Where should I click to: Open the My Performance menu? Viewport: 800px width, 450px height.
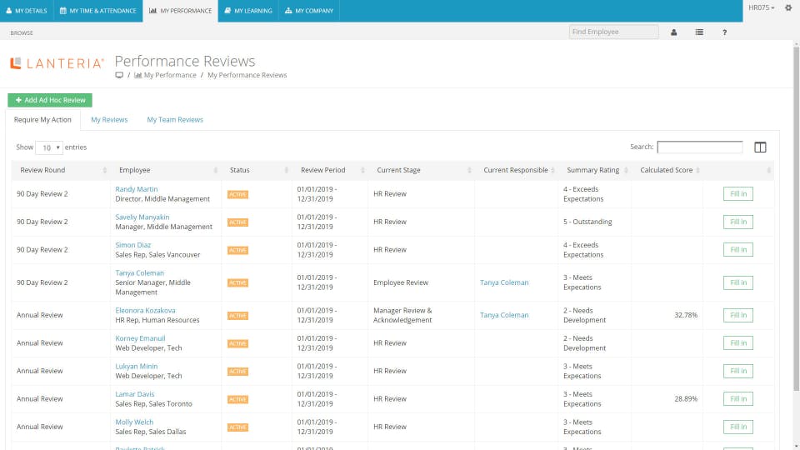181,11
